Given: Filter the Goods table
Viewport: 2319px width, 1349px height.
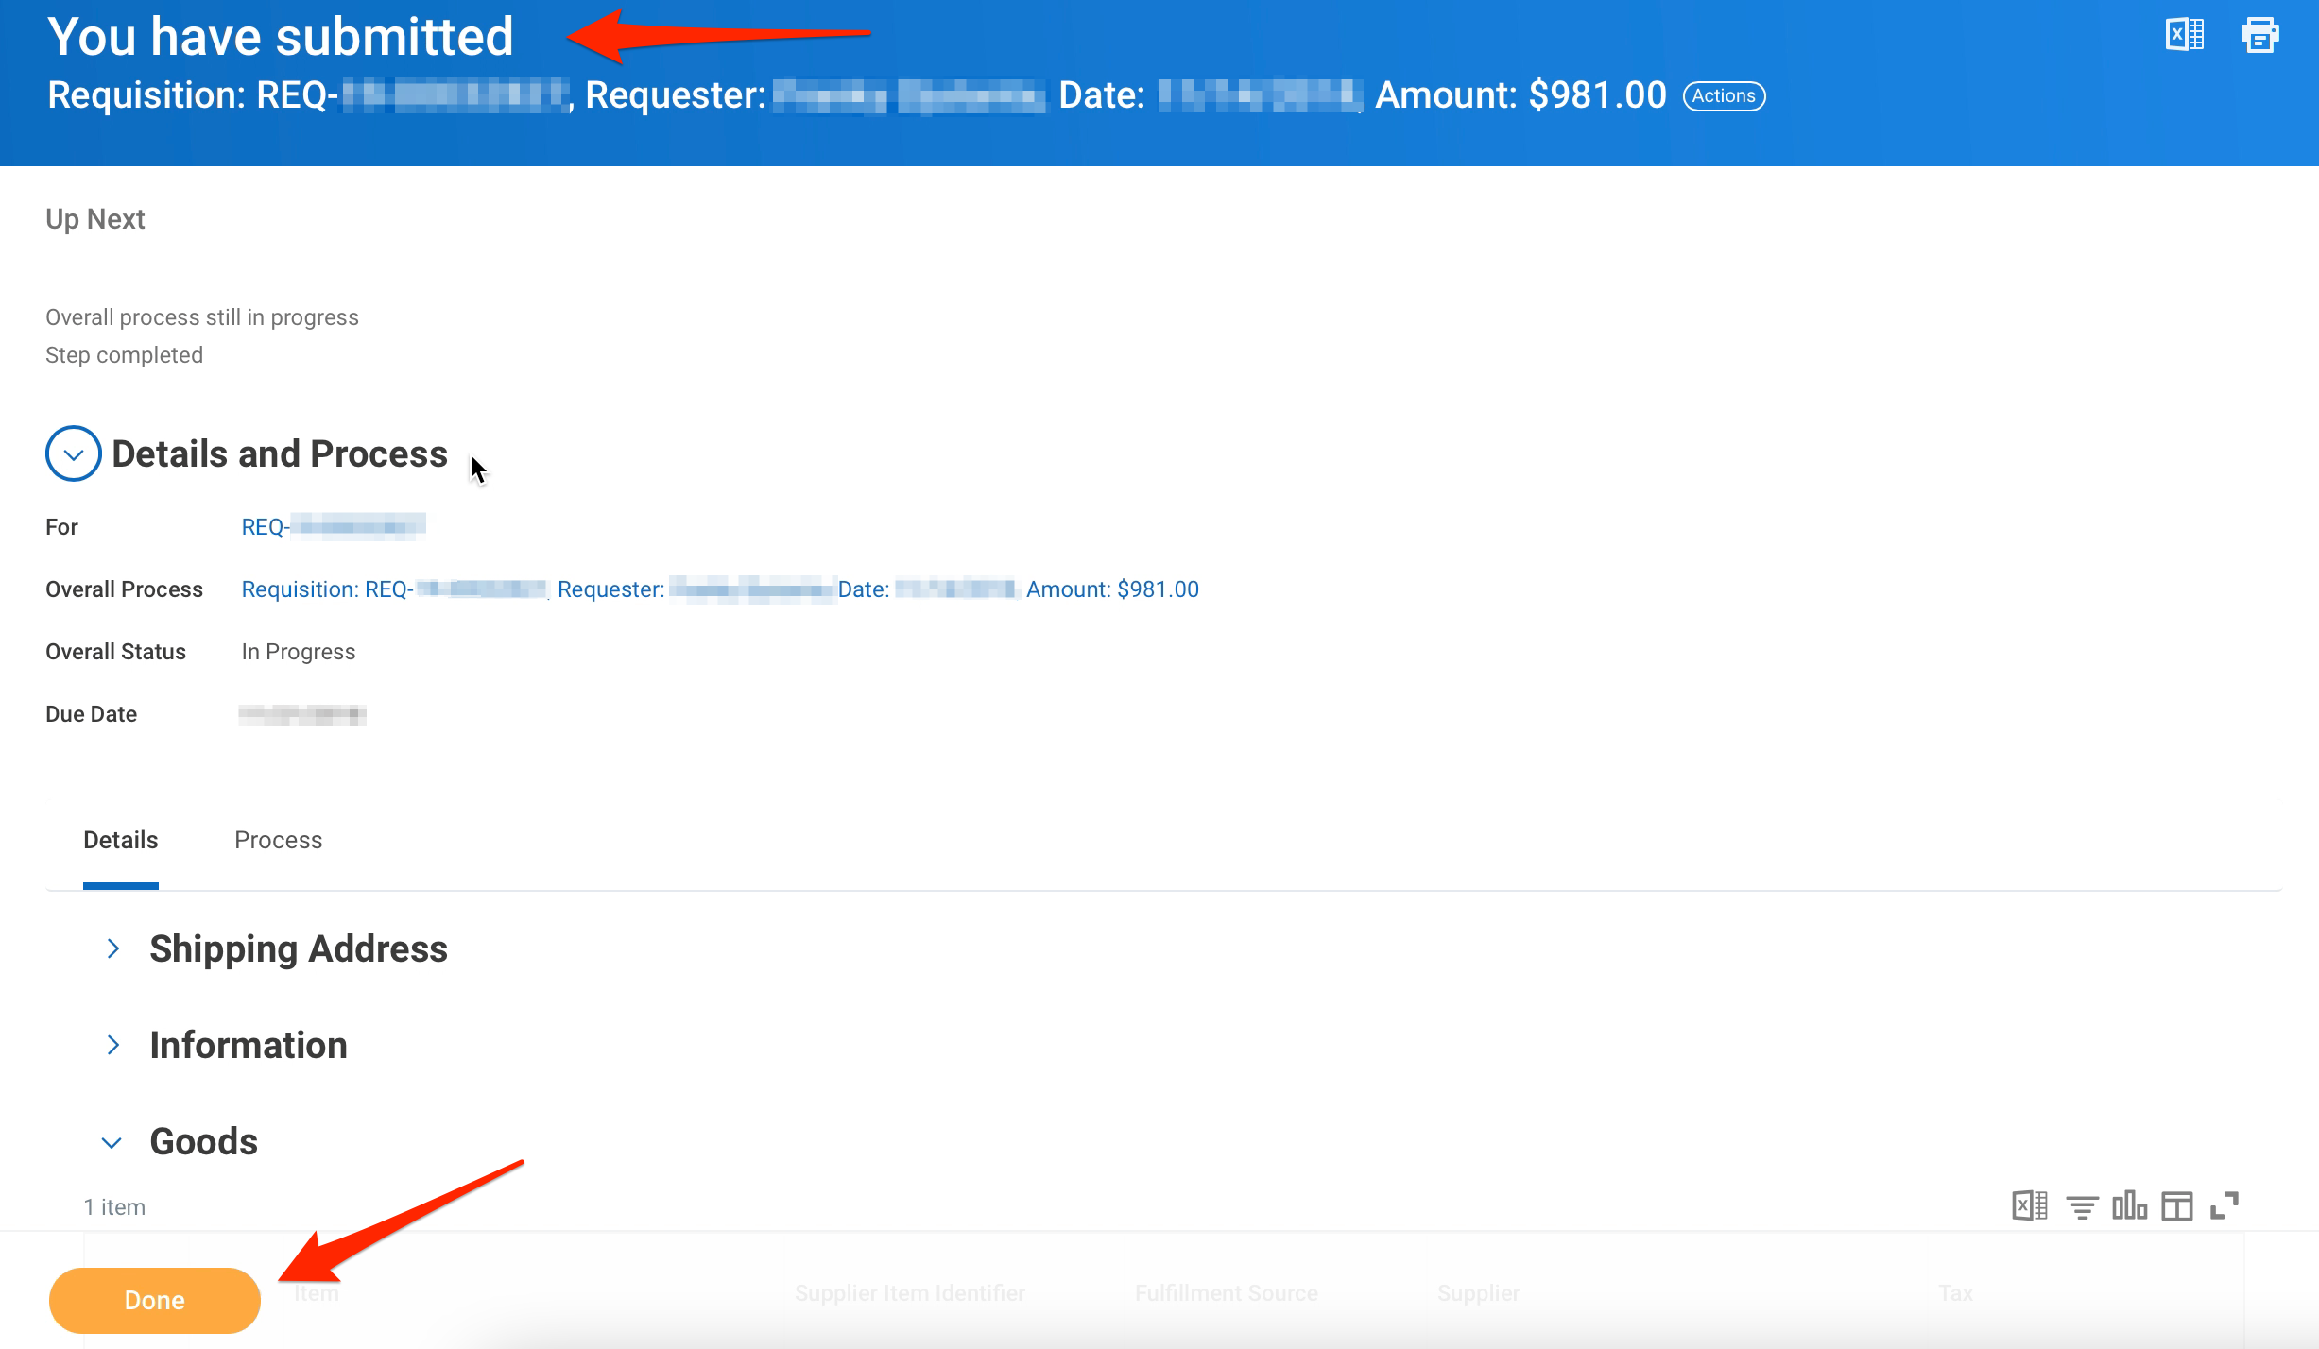Looking at the screenshot, I should [x=2082, y=1206].
